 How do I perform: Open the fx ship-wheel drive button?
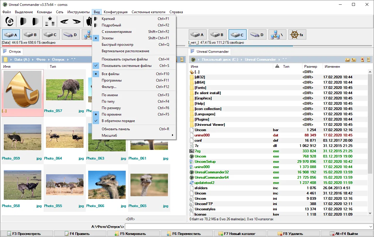pos(297,35)
